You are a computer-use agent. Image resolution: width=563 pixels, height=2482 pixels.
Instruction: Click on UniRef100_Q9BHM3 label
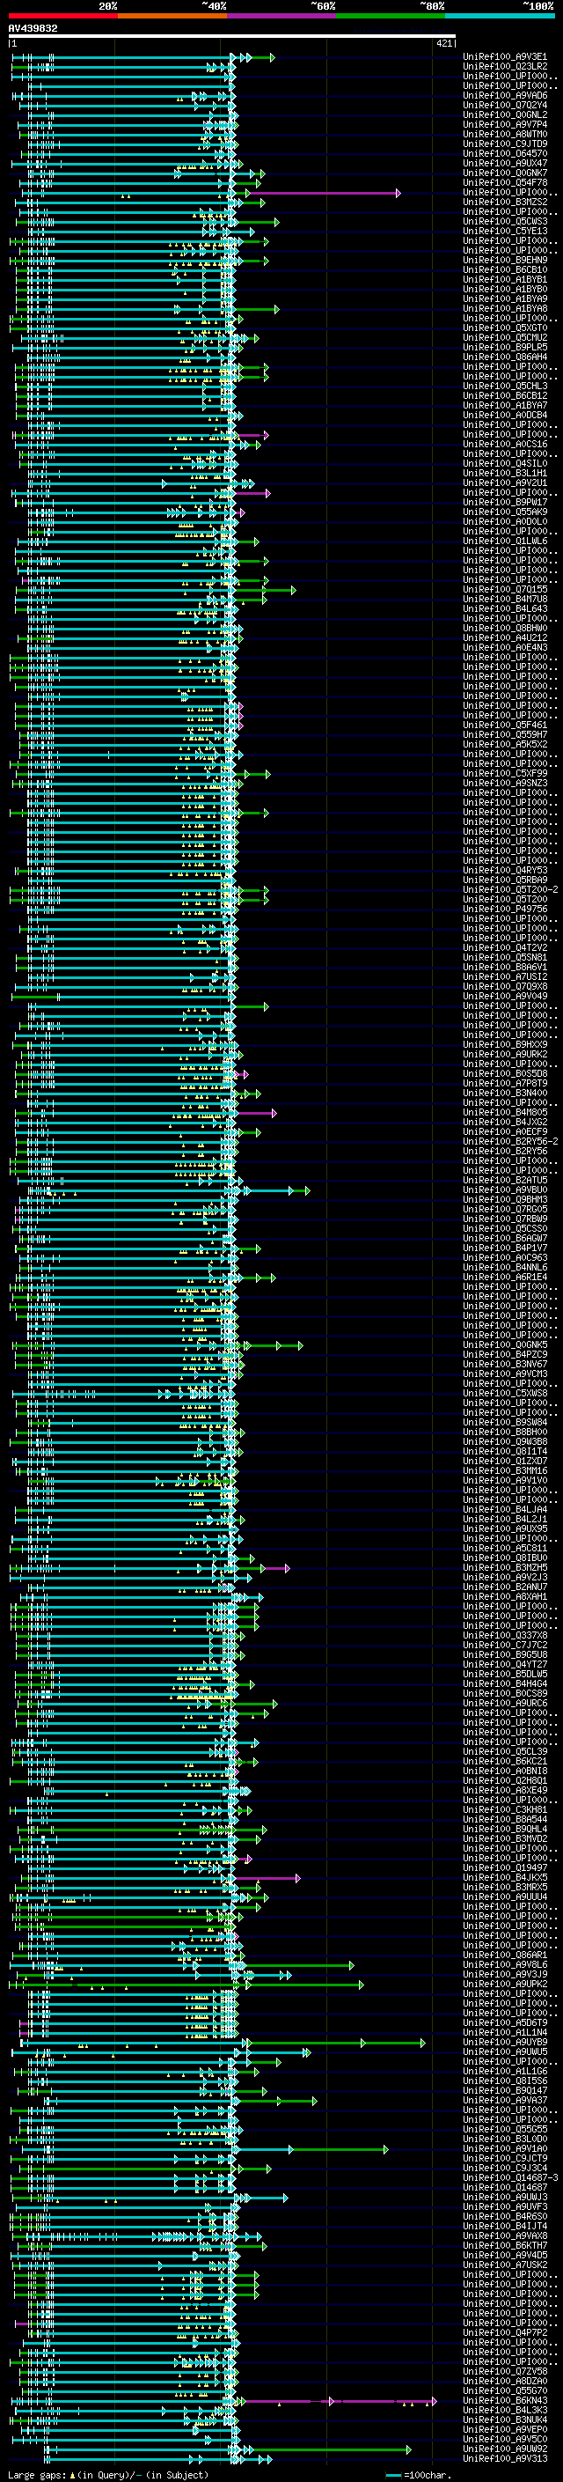click(x=505, y=1199)
